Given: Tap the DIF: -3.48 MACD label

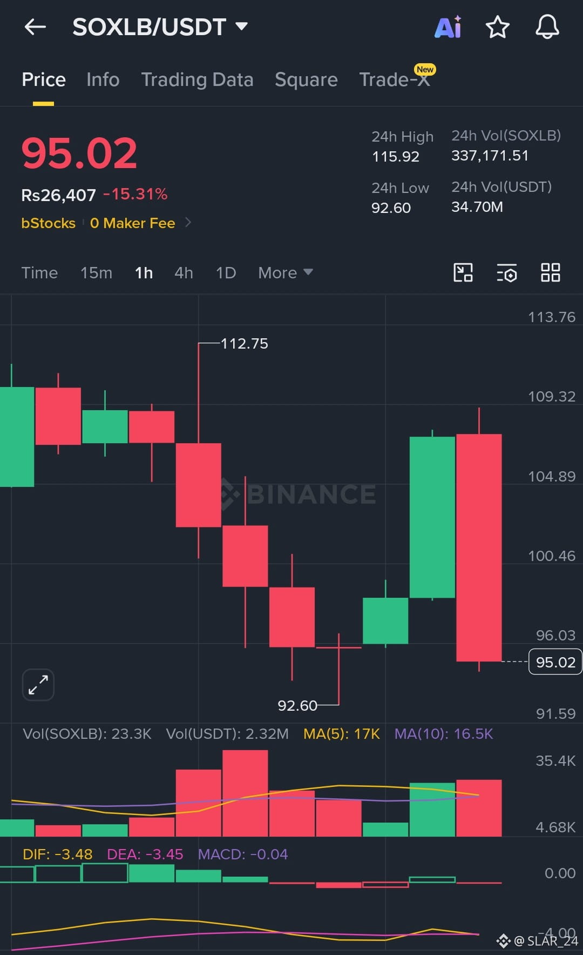Looking at the screenshot, I should pyautogui.click(x=58, y=854).
